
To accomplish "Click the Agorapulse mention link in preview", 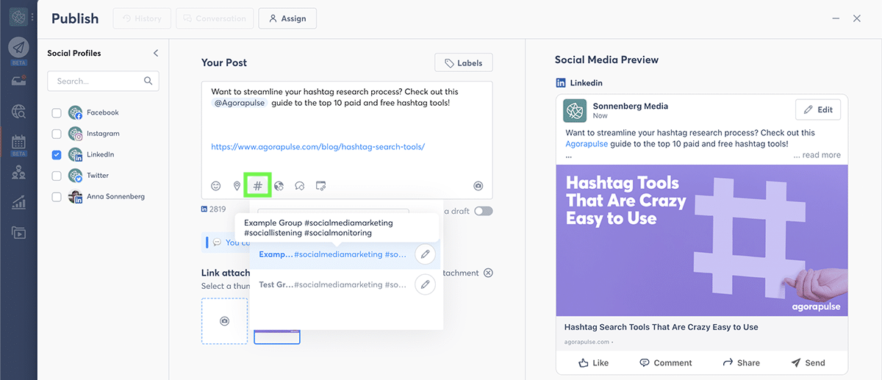I will [x=587, y=144].
